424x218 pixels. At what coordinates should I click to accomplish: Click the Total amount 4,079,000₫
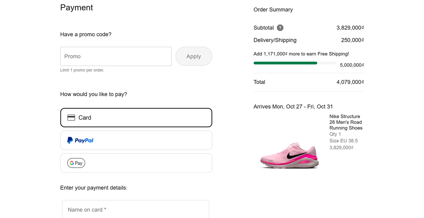350,82
